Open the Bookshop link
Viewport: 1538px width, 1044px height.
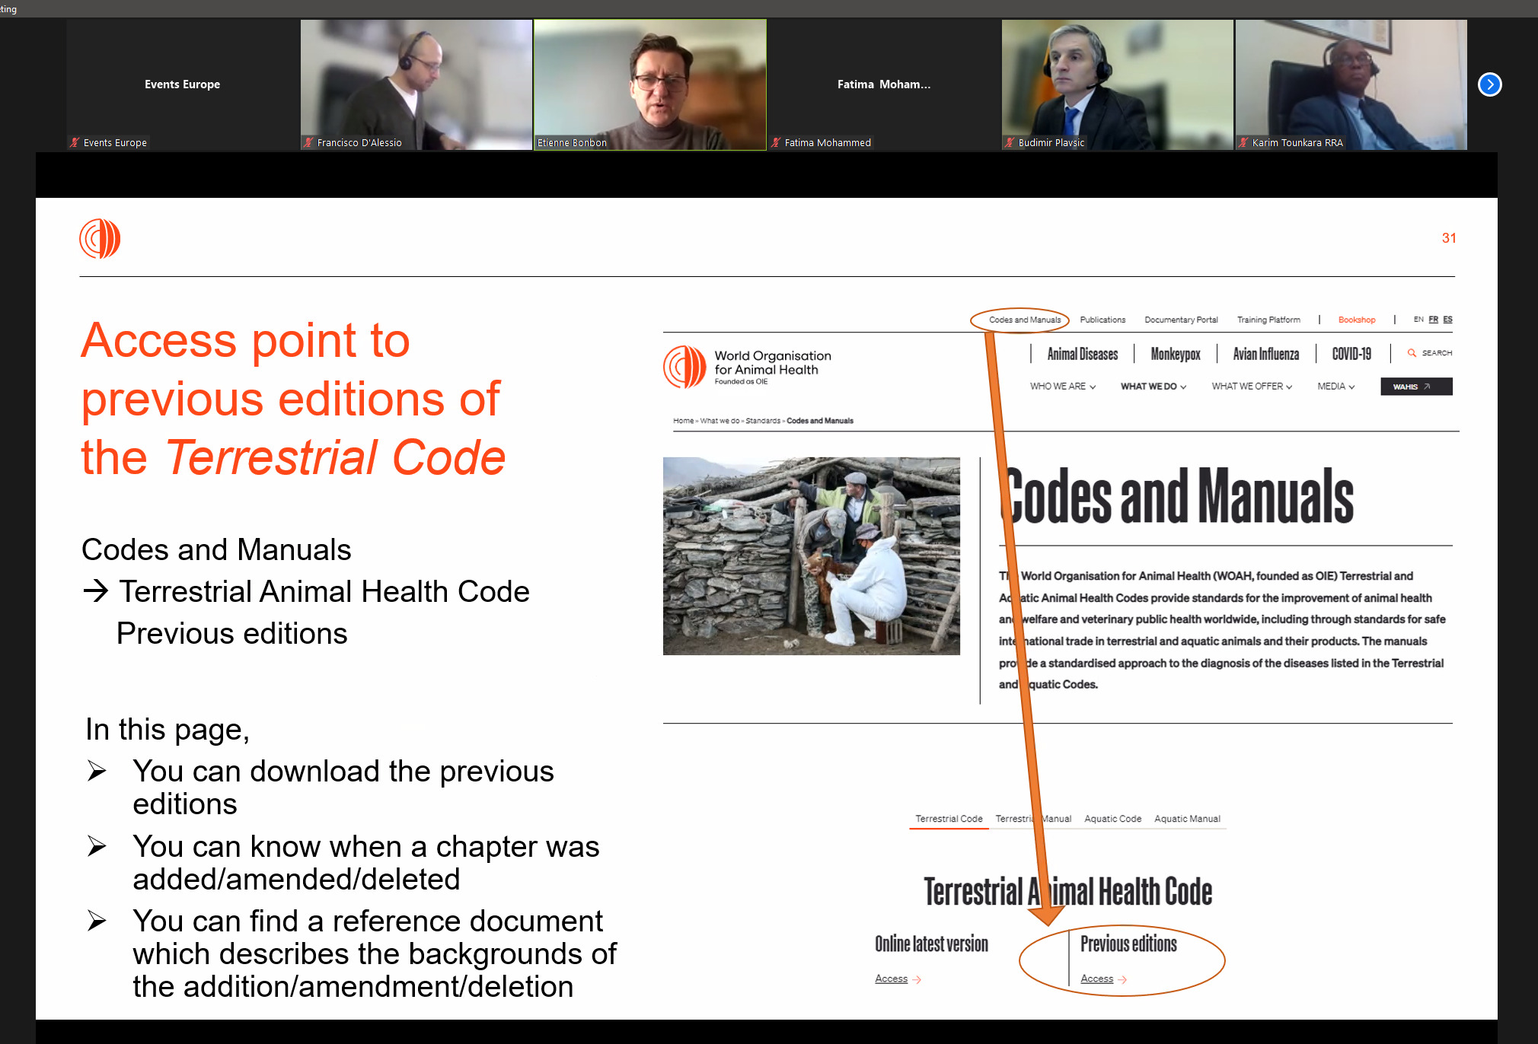(1356, 320)
